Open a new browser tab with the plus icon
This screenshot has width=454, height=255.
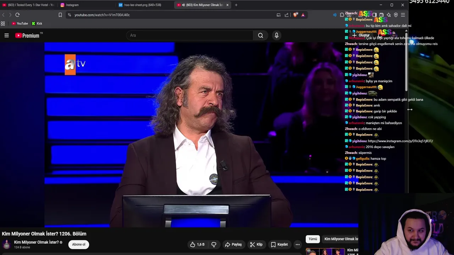click(236, 5)
